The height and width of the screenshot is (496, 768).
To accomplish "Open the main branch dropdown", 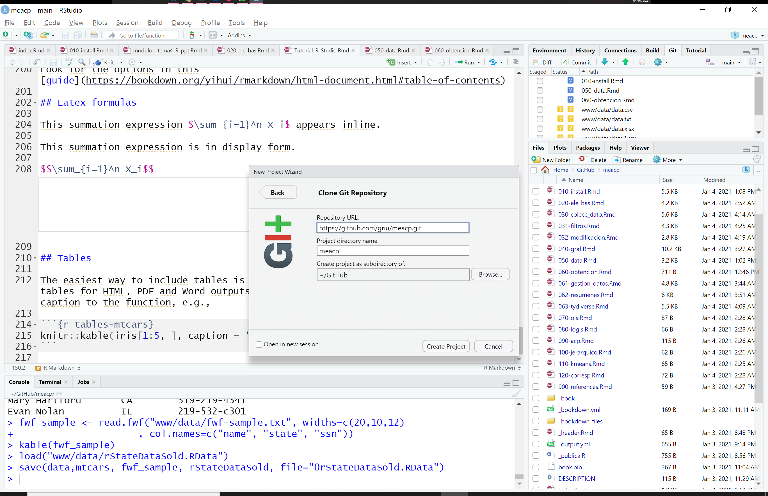I will (731, 62).
